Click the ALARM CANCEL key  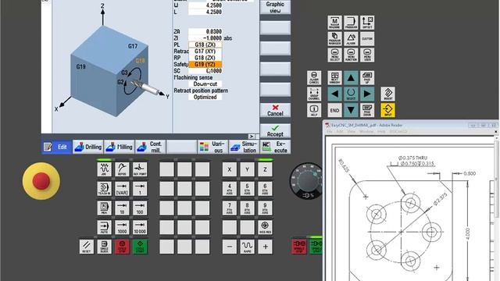click(314, 78)
